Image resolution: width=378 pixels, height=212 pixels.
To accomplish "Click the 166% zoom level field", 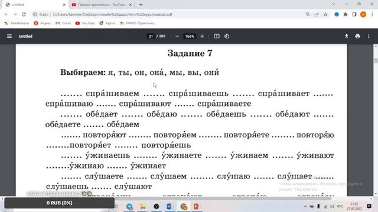I will [x=189, y=36].
